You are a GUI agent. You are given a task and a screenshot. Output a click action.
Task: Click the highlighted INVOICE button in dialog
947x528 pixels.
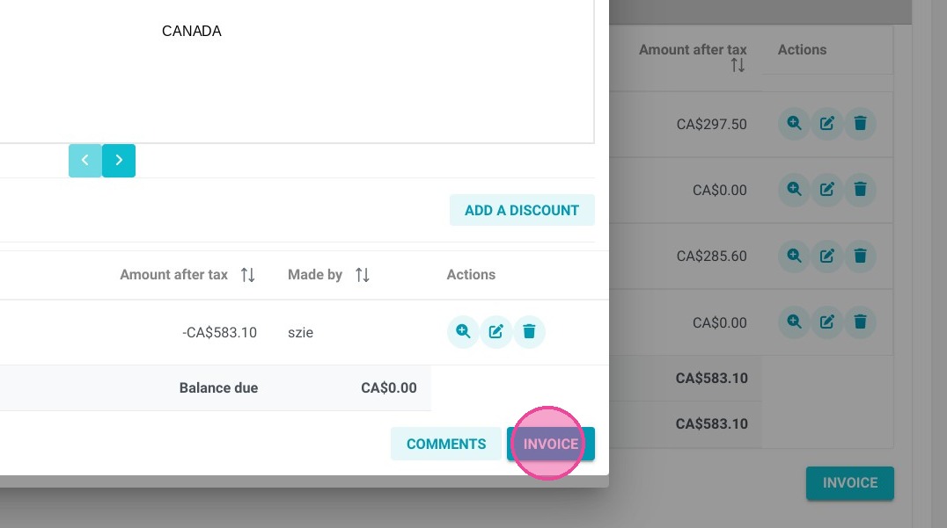coord(551,445)
